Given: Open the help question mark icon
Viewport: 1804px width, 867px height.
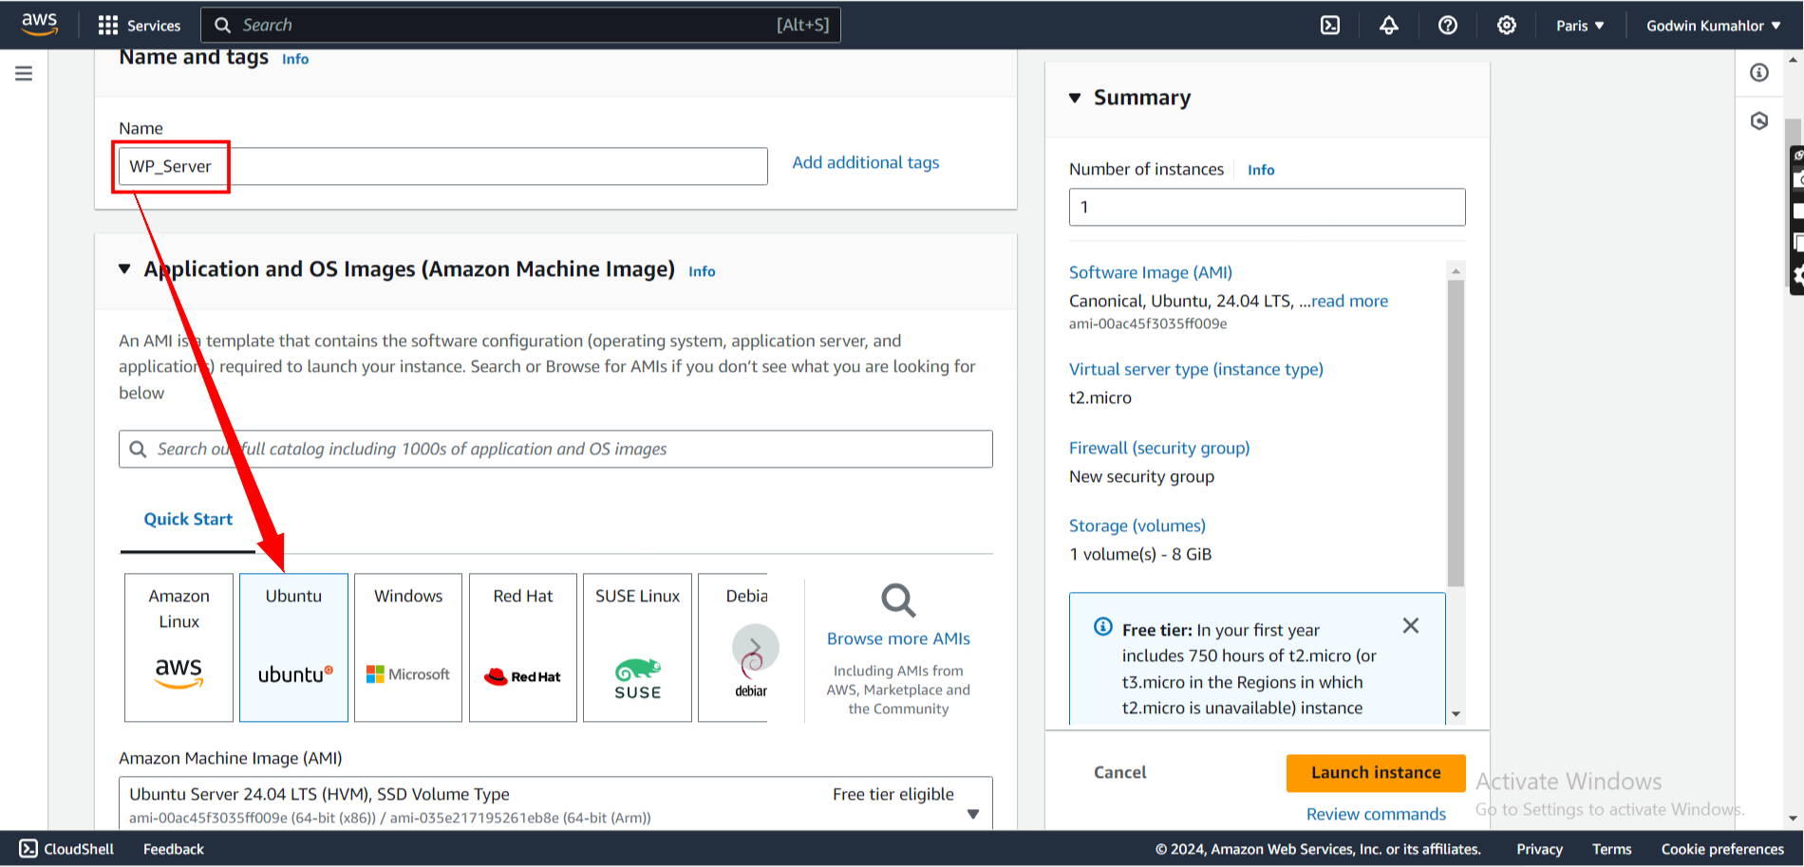Looking at the screenshot, I should coord(1448,26).
